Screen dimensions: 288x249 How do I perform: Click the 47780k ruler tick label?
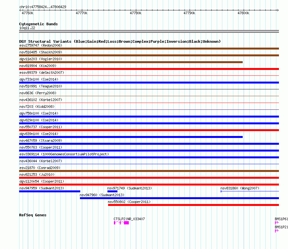click(x=136, y=13)
